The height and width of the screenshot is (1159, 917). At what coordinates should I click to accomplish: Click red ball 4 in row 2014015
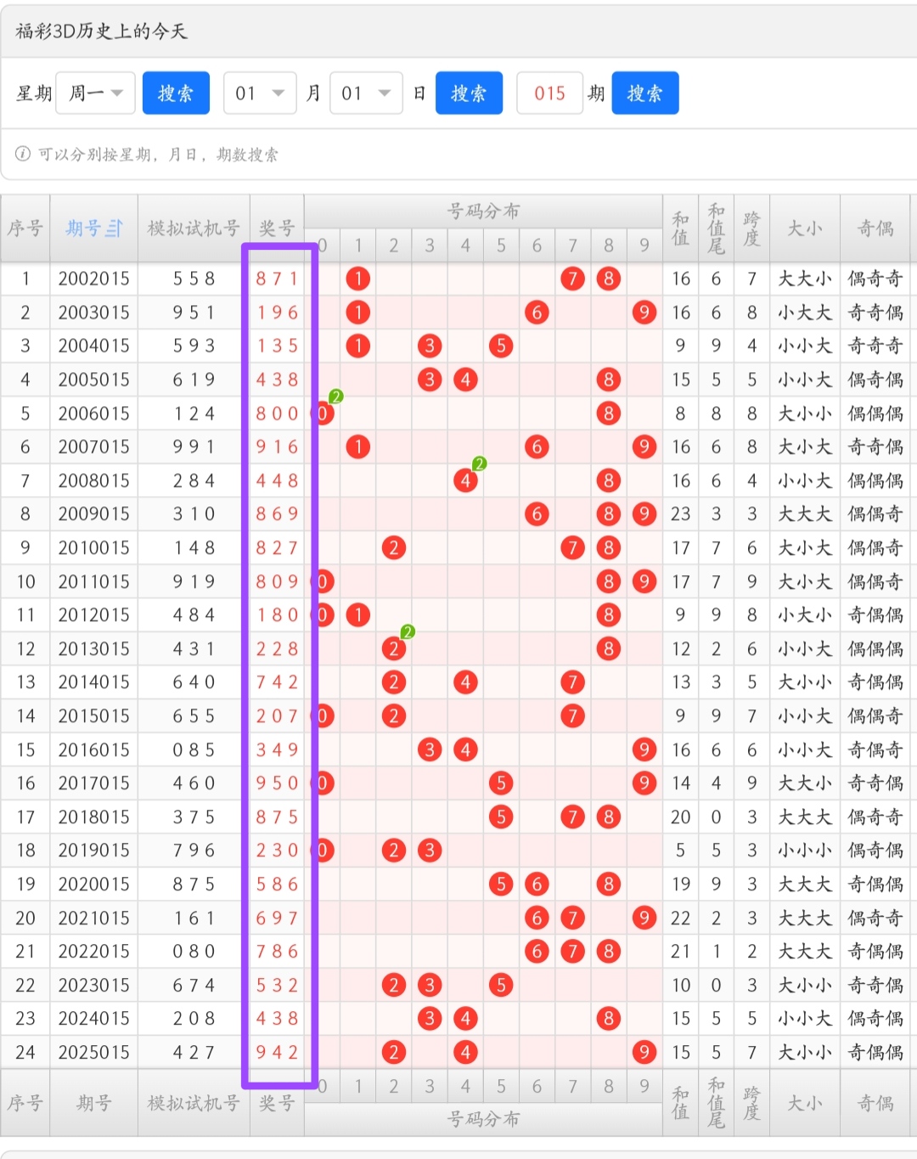click(x=465, y=682)
